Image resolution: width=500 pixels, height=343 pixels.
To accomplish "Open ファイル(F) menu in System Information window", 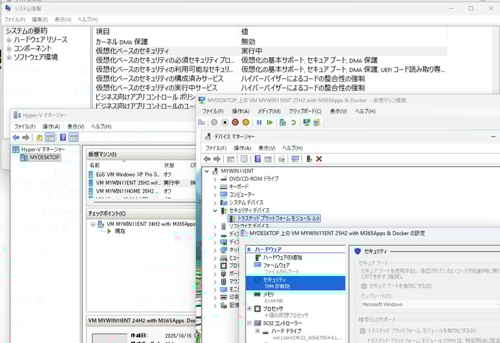I will 14,20.
